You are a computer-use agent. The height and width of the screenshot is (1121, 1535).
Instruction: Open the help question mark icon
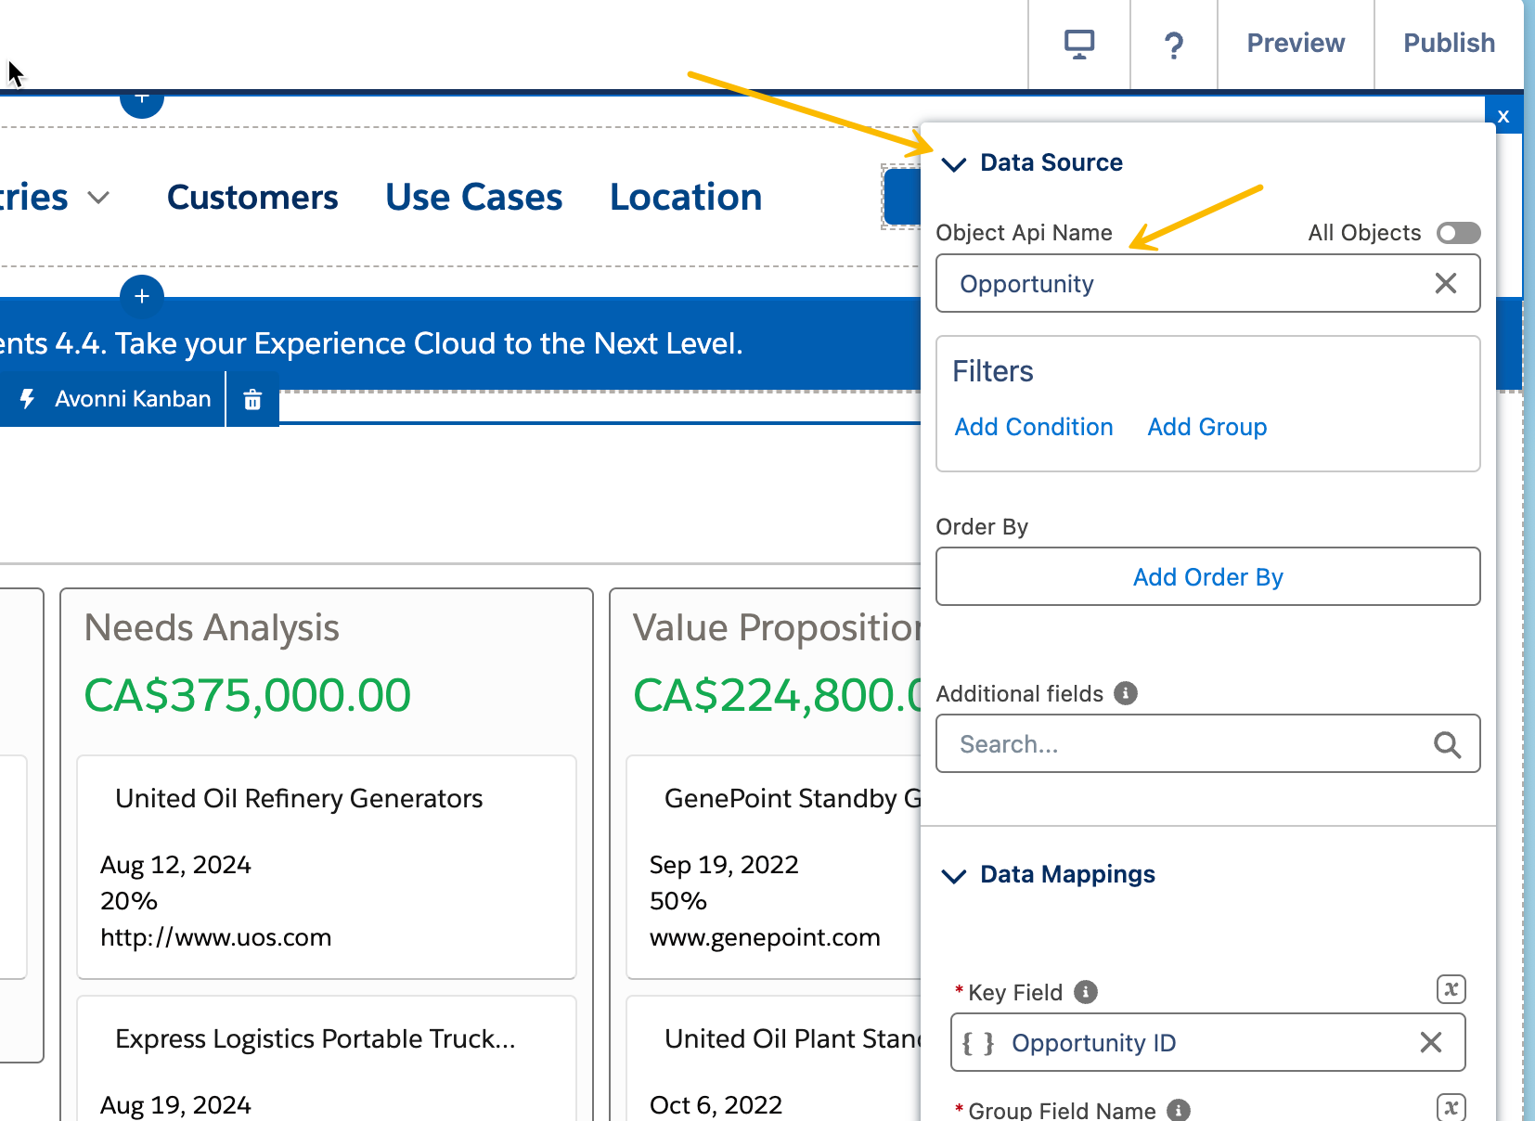1173,45
